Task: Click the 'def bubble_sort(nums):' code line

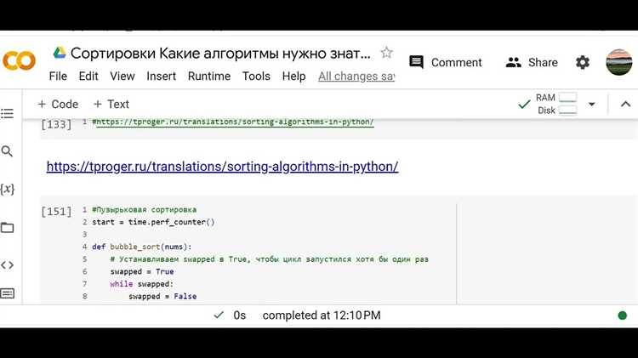Action: coord(141,247)
